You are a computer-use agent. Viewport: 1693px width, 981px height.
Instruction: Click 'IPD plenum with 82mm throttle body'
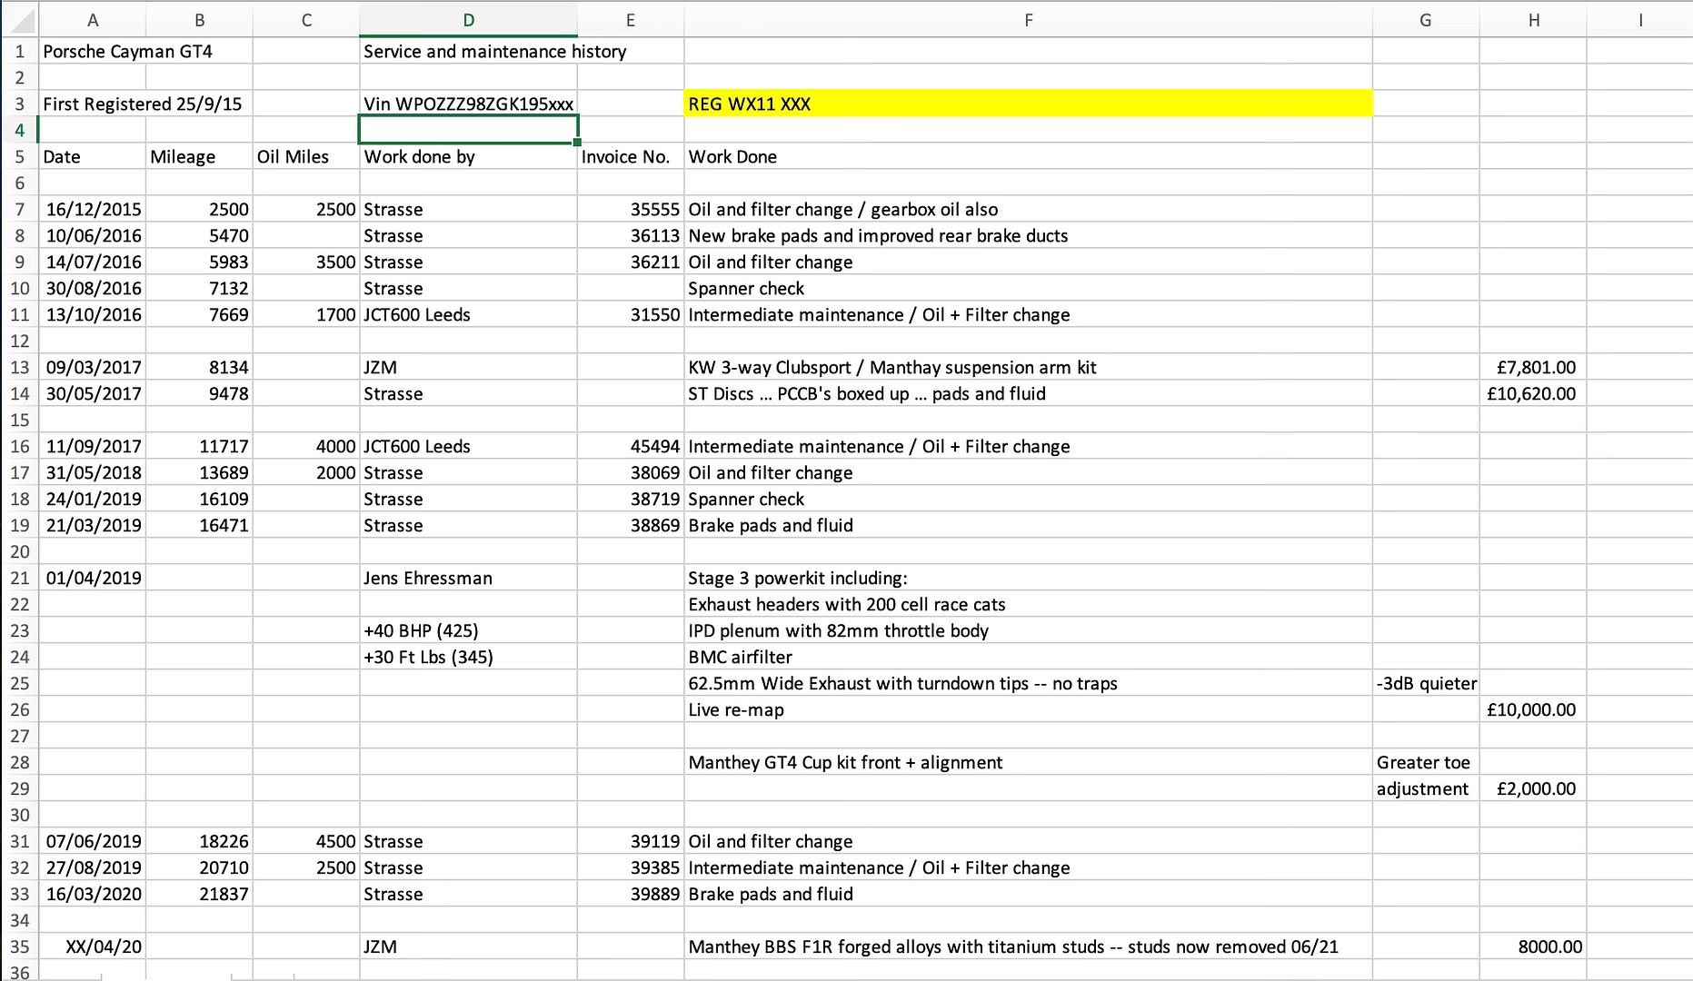(x=1028, y=630)
